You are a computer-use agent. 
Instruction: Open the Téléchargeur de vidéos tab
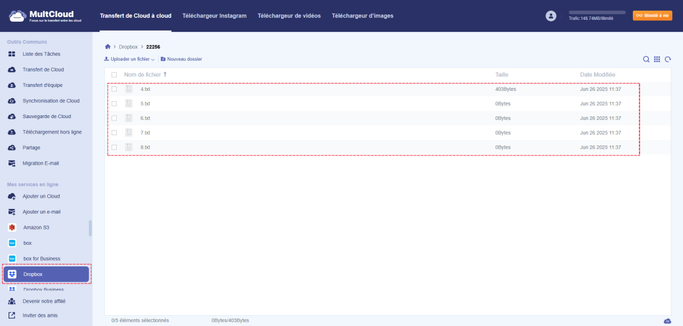click(x=289, y=16)
